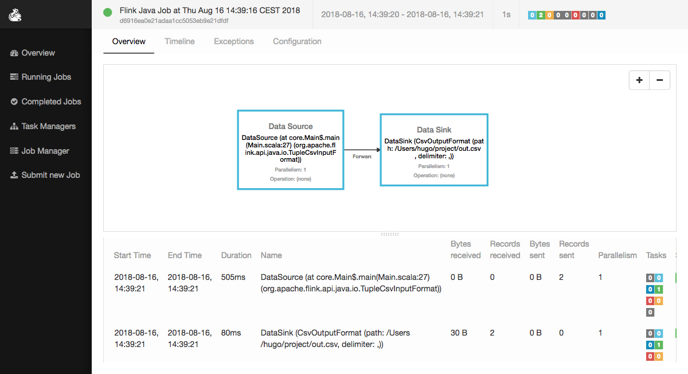Click the Start Time column header
The width and height of the screenshot is (688, 374).
pos(132,255)
